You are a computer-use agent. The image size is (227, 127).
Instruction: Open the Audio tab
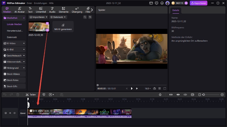(52, 10)
